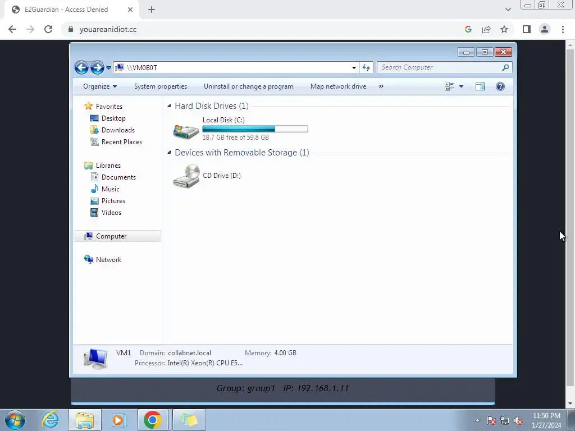Show hidden tray icons arrow

pyautogui.click(x=477, y=420)
